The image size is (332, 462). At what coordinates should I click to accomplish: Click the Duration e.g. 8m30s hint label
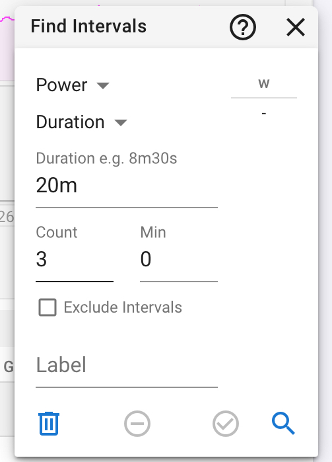106,159
